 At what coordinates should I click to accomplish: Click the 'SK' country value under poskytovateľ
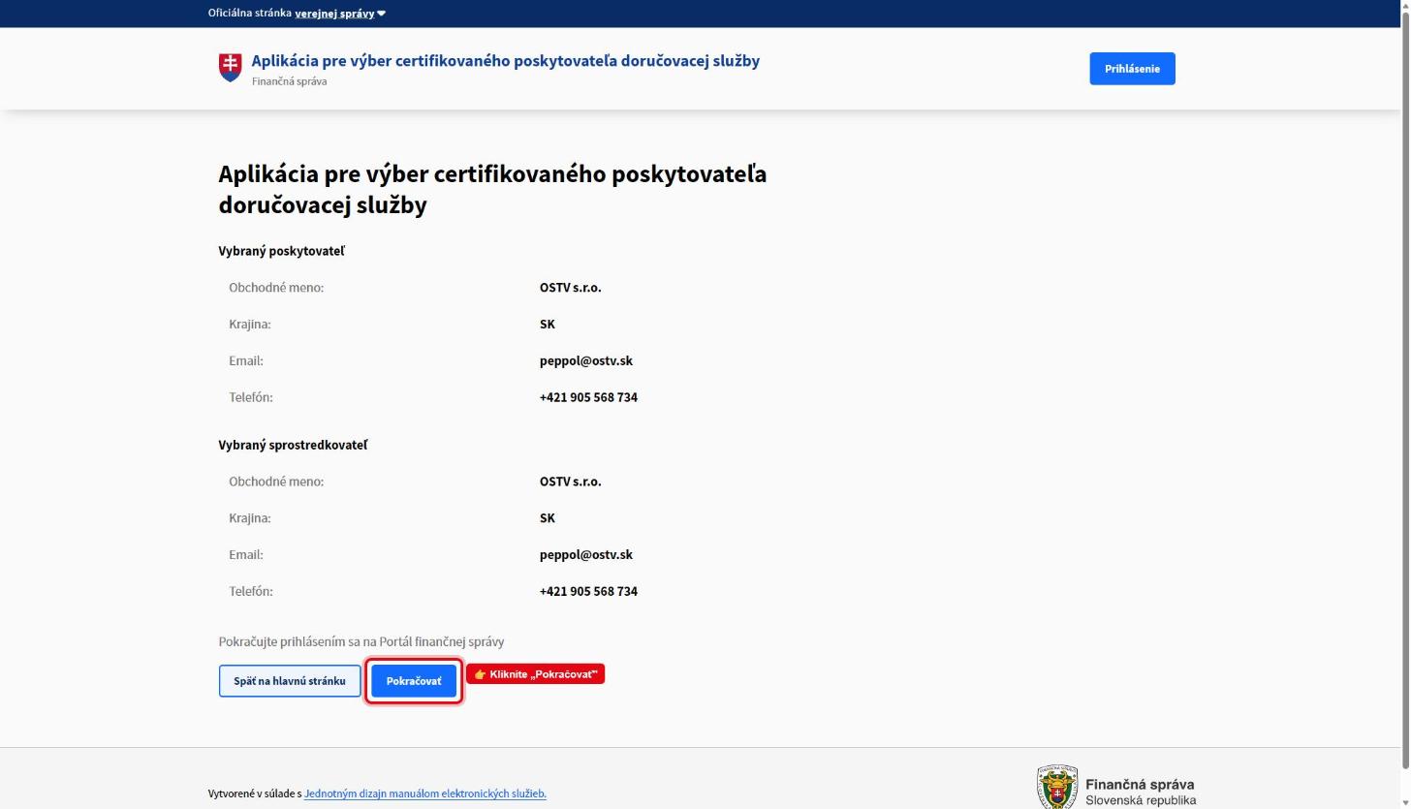click(x=548, y=325)
